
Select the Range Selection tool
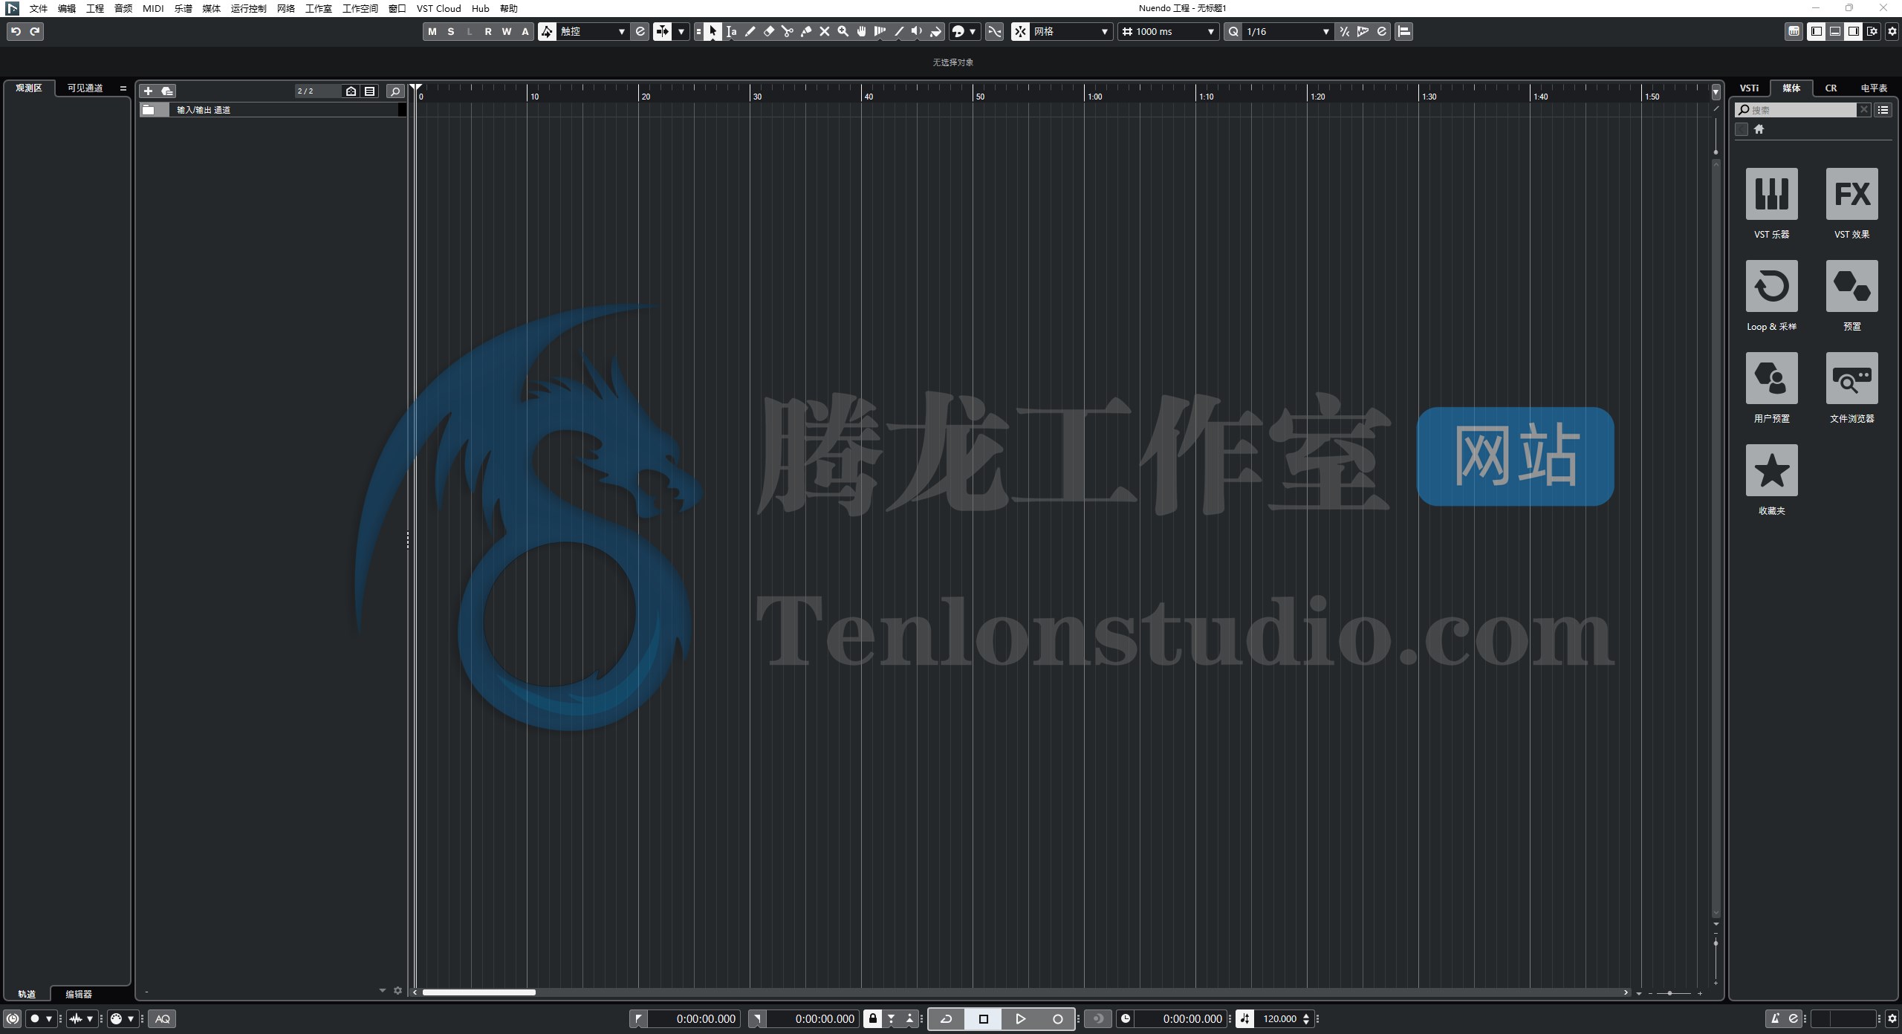point(731,31)
